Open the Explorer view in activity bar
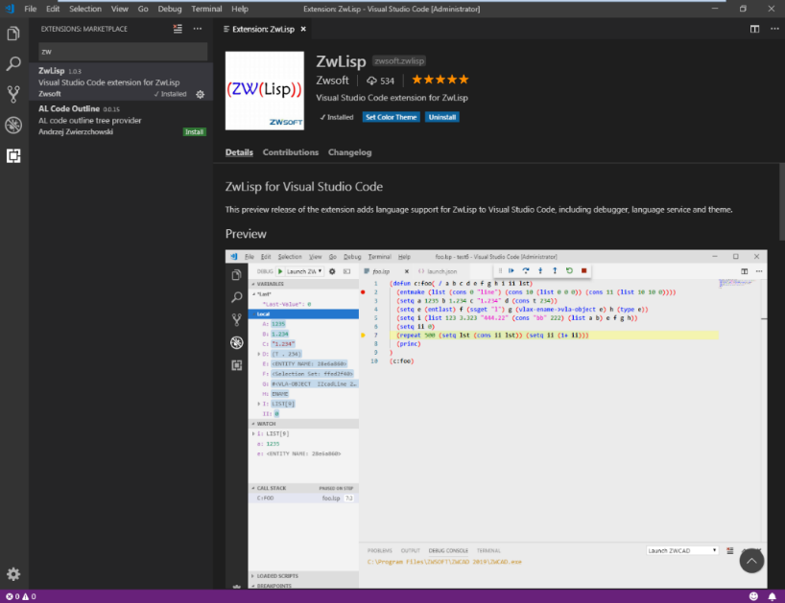Image resolution: width=785 pixels, height=603 pixels. pyautogui.click(x=13, y=34)
